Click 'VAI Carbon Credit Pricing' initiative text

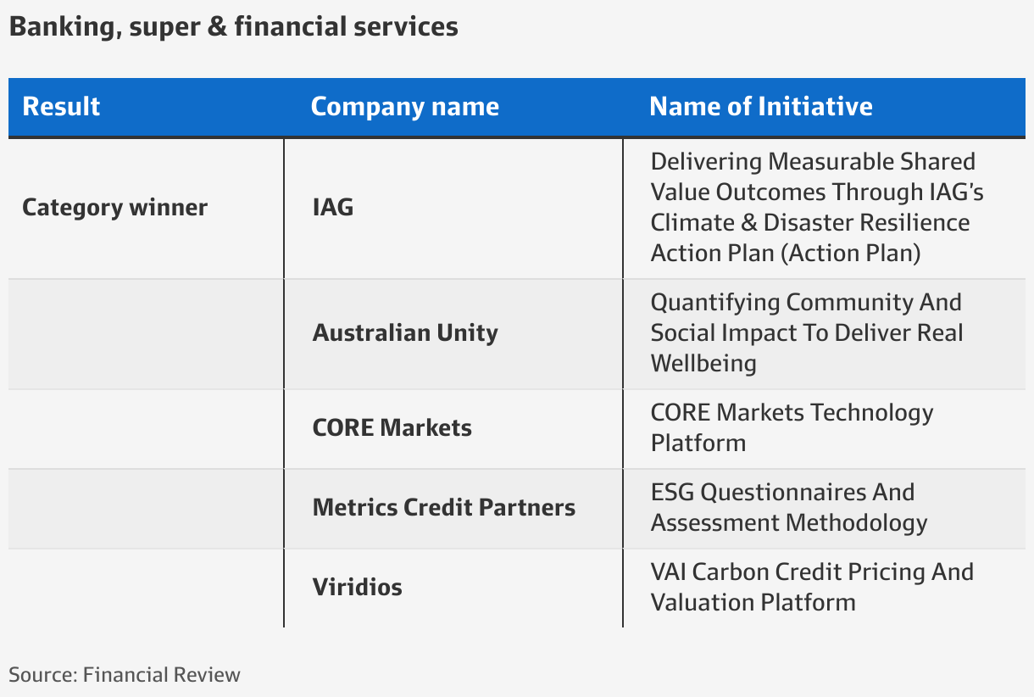pos(812,587)
